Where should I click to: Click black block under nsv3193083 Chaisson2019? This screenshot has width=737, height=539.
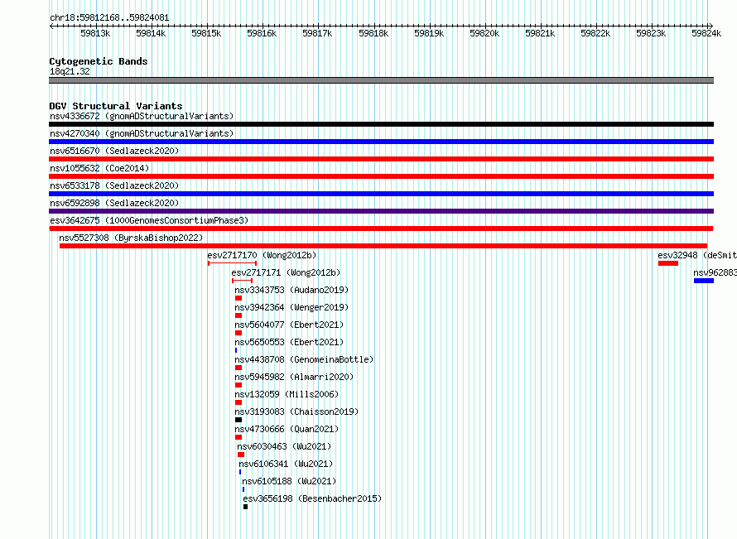238,420
